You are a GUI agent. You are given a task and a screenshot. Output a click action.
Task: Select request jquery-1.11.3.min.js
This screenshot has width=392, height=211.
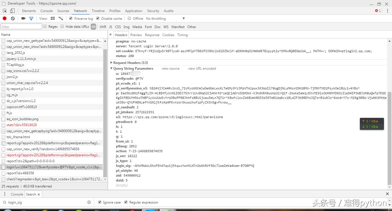[x=52, y=58]
